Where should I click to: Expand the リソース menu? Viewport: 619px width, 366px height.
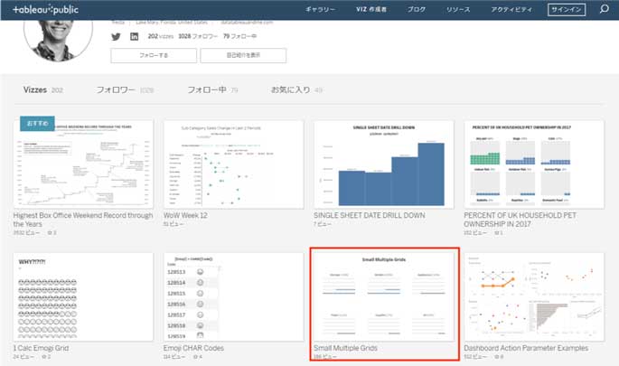[x=456, y=10]
